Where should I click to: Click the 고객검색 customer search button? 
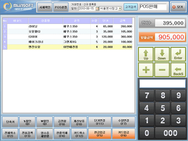(x=130, y=7)
